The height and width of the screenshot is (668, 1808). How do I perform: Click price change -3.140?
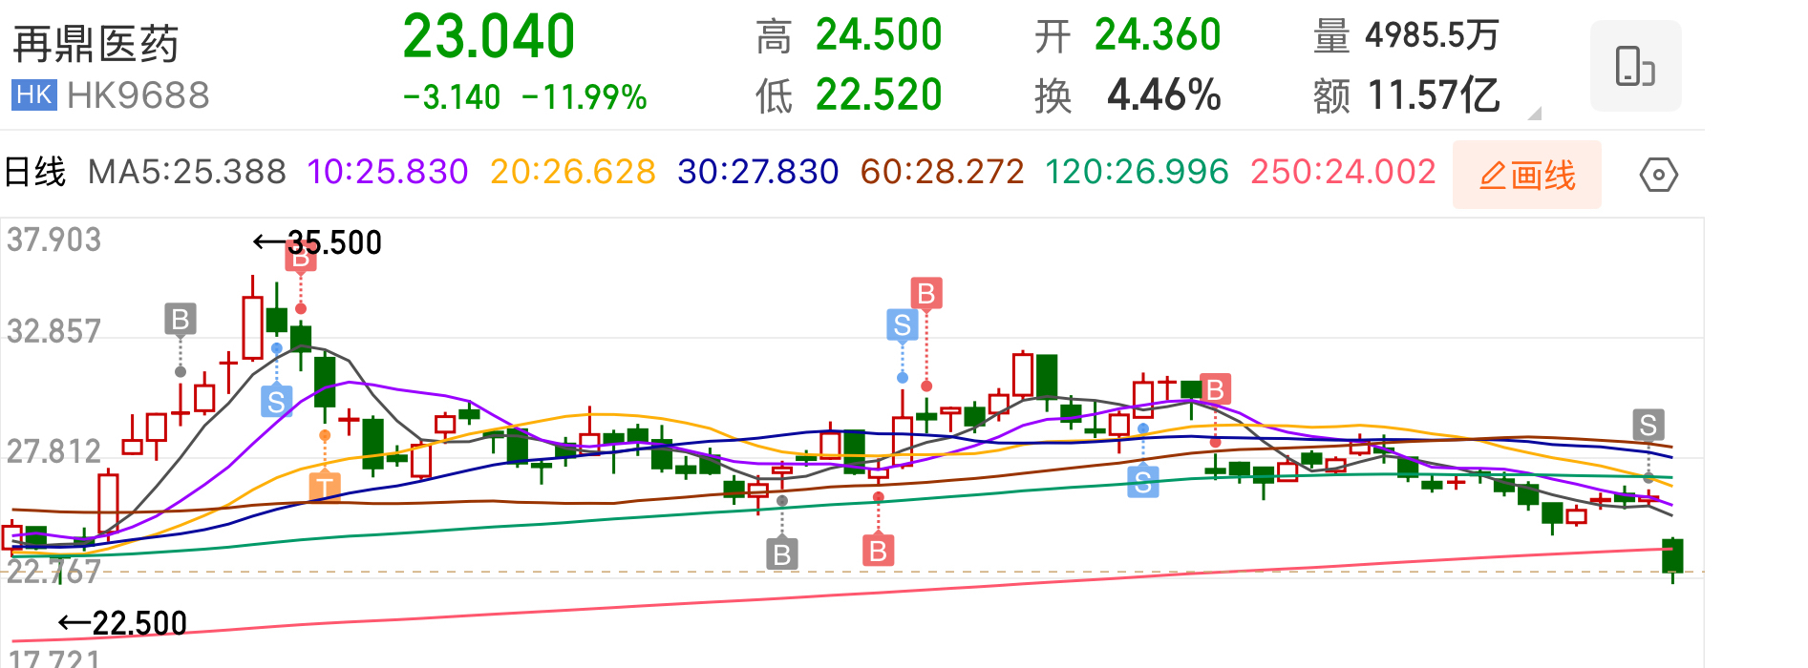point(452,97)
